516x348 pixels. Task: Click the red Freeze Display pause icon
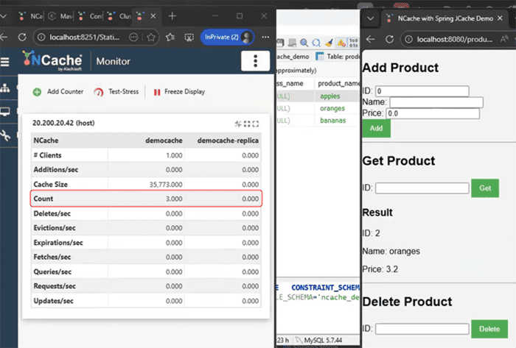(x=157, y=92)
